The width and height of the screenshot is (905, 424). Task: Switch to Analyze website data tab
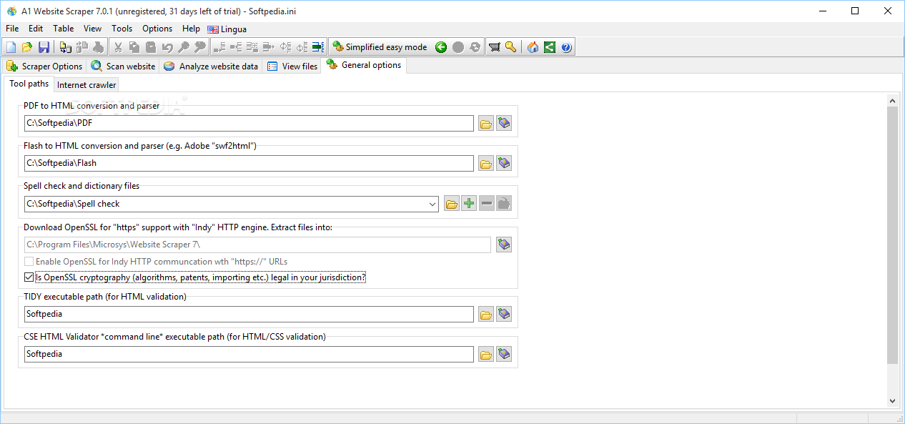coord(211,66)
